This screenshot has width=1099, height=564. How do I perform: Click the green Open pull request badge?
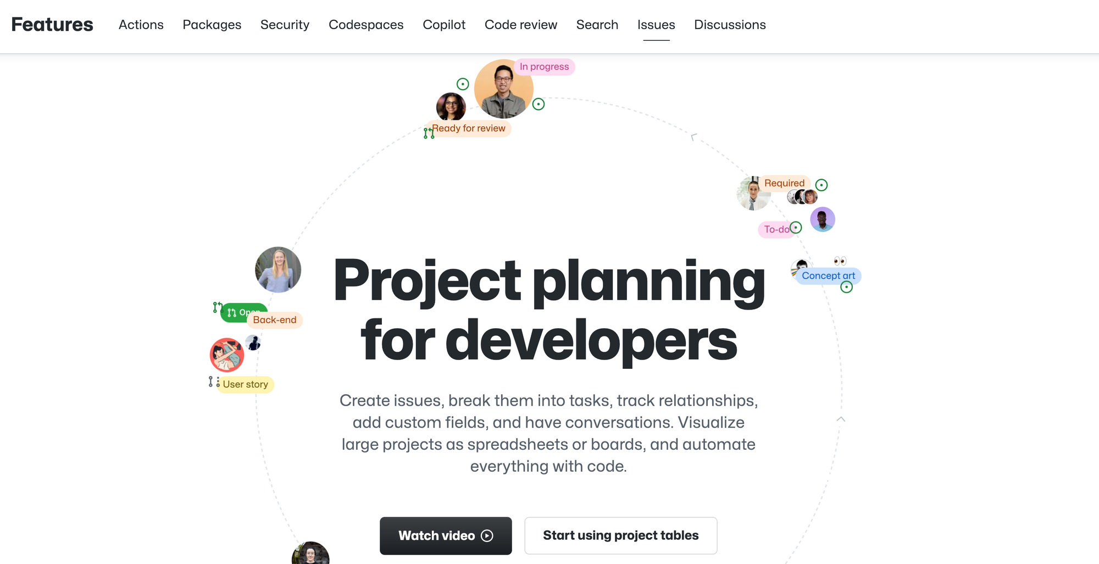pyautogui.click(x=243, y=312)
